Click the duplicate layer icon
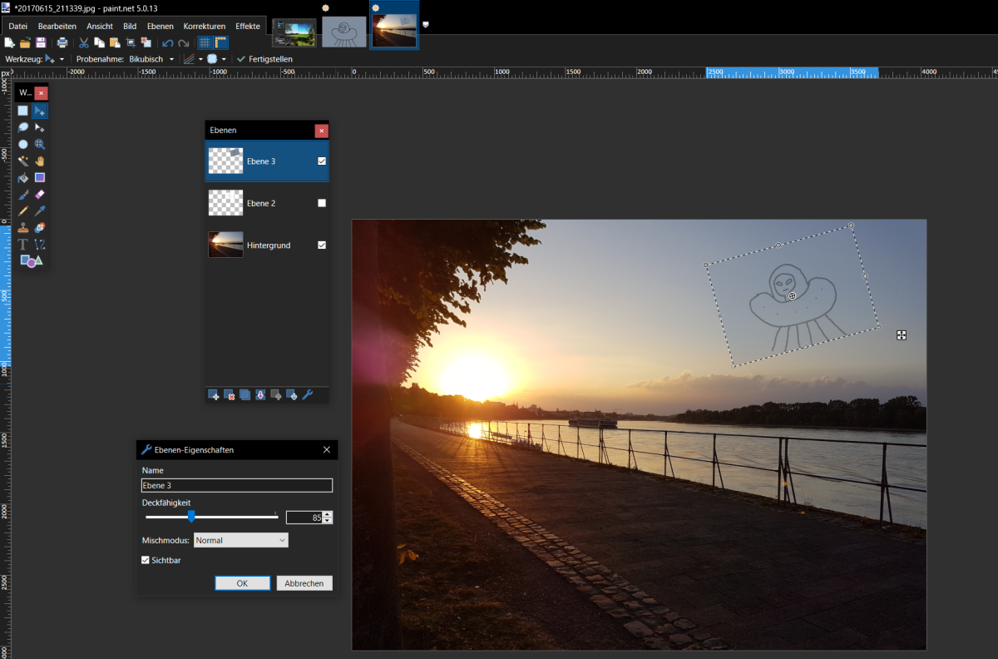The image size is (998, 659). point(245,395)
